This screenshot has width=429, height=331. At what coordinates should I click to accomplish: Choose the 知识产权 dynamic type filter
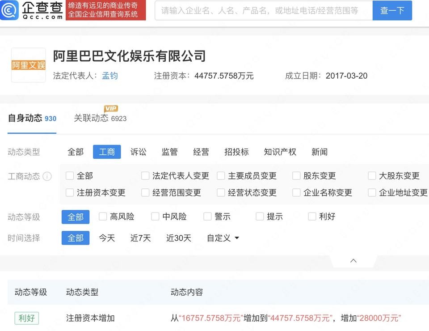pyautogui.click(x=280, y=152)
